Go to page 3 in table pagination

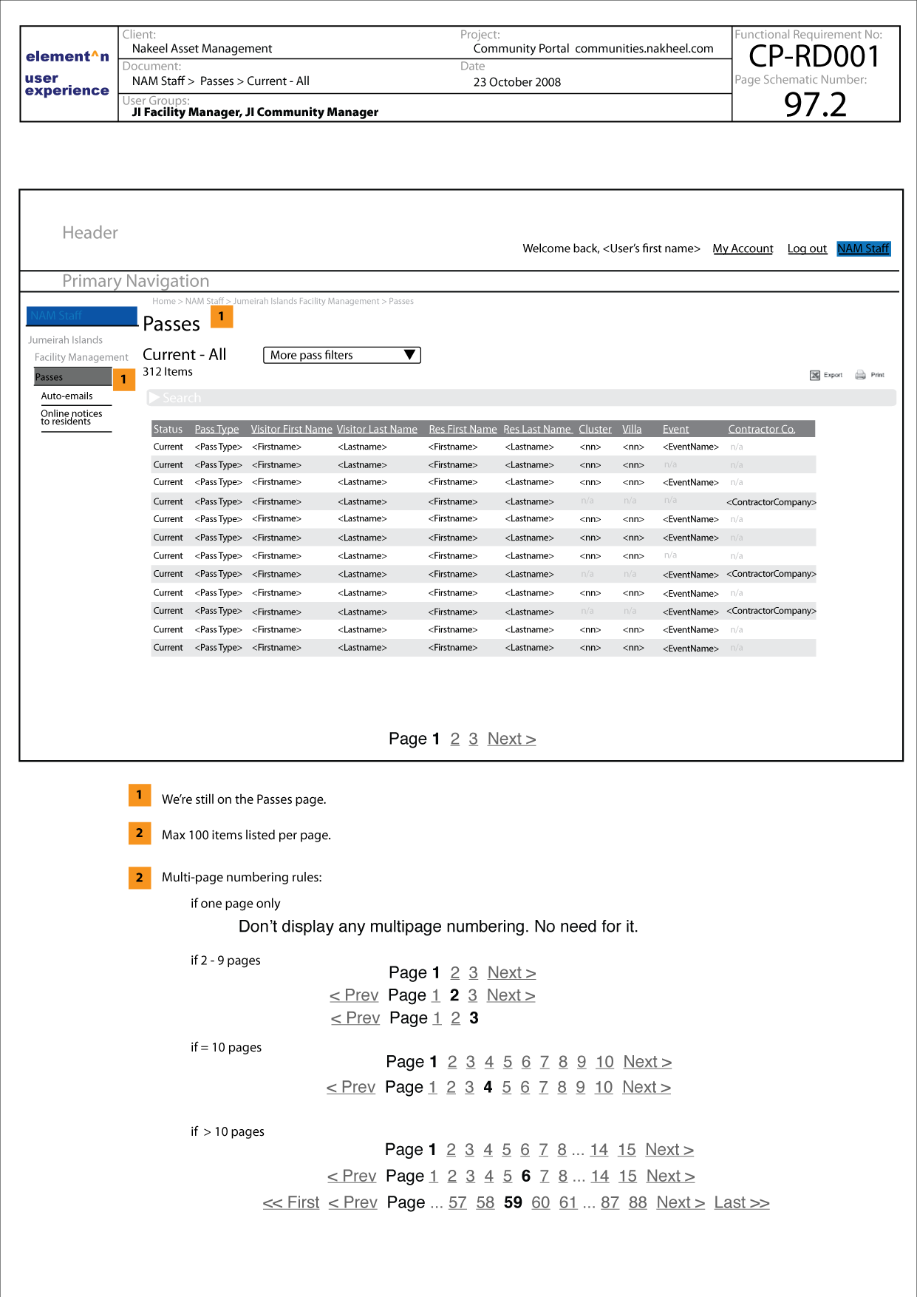pos(473,739)
